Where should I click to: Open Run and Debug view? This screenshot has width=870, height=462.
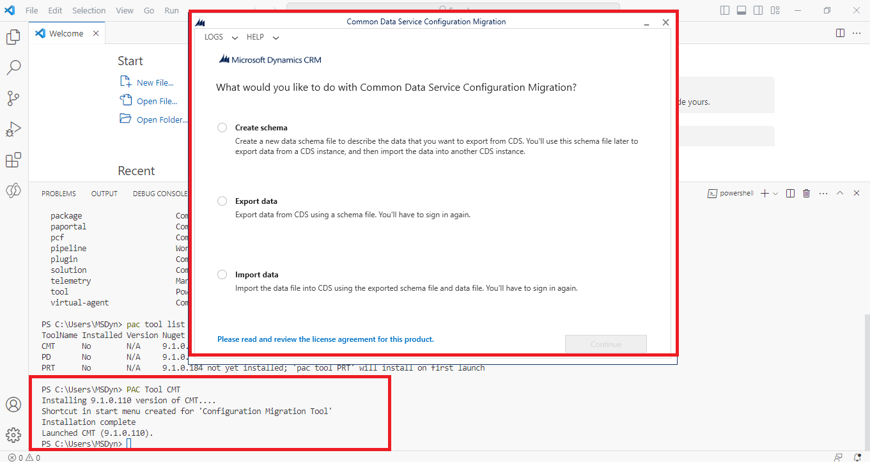click(x=13, y=129)
